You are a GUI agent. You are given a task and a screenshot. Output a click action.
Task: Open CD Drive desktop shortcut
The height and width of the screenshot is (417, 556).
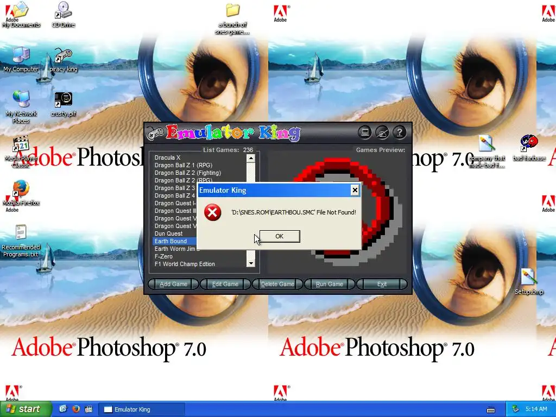pos(64,15)
